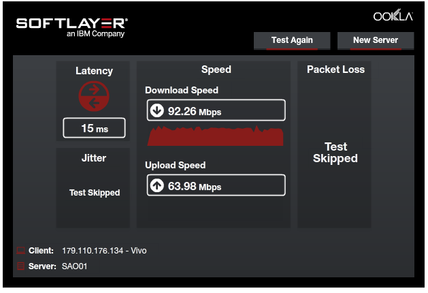Click the client computer icon
The height and width of the screenshot is (293, 428).
[x=20, y=251]
